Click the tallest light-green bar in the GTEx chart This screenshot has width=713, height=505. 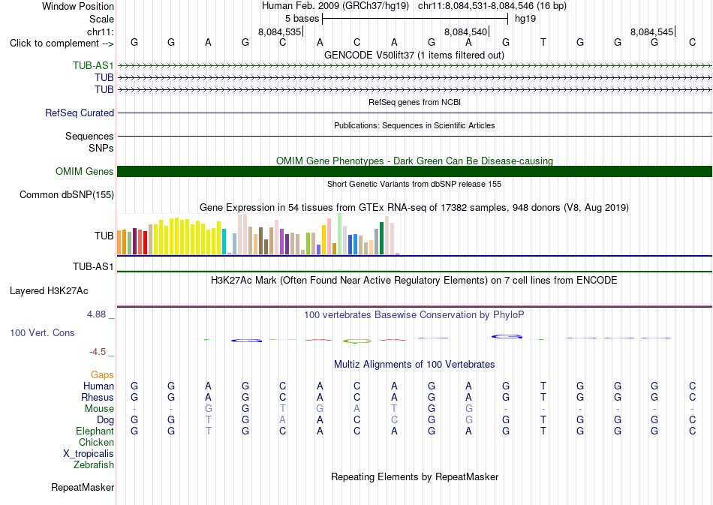coord(340,233)
